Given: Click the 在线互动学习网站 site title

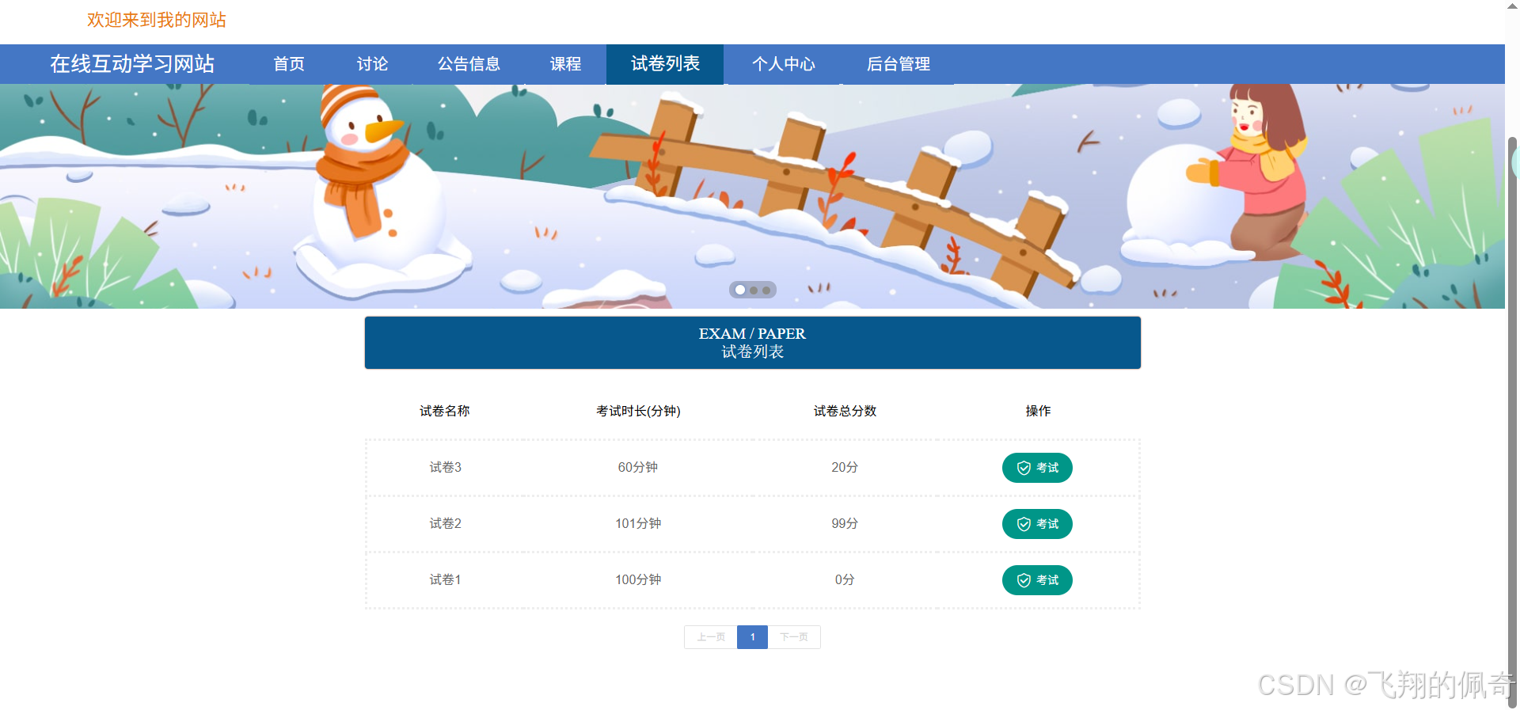Looking at the screenshot, I should pos(132,64).
